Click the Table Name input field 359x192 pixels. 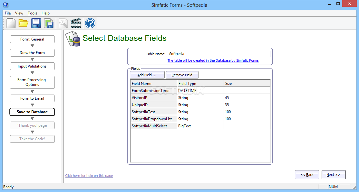(219, 54)
